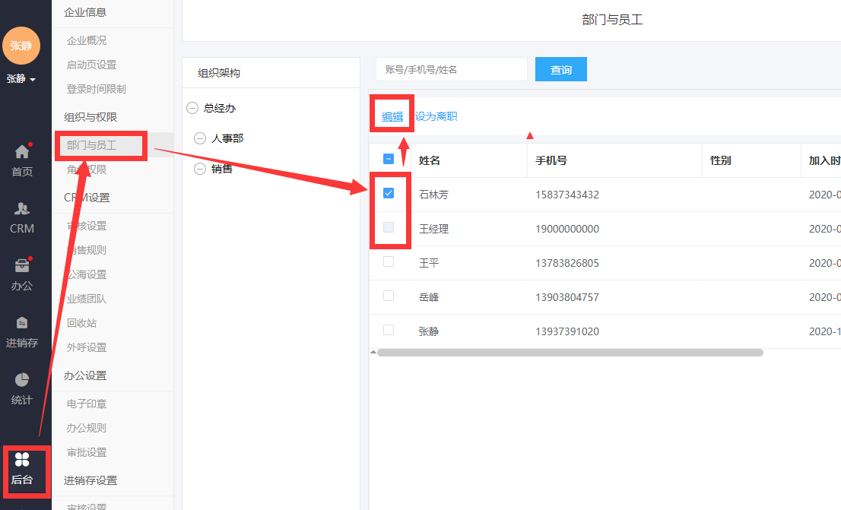Open 企业概况 menu item

(x=87, y=40)
